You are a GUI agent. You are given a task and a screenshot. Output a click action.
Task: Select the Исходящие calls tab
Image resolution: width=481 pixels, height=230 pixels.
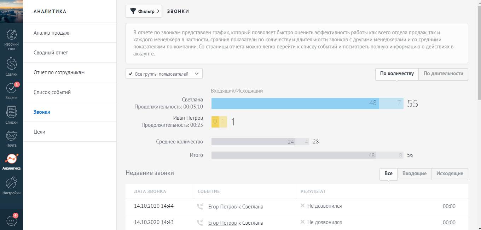click(450, 174)
